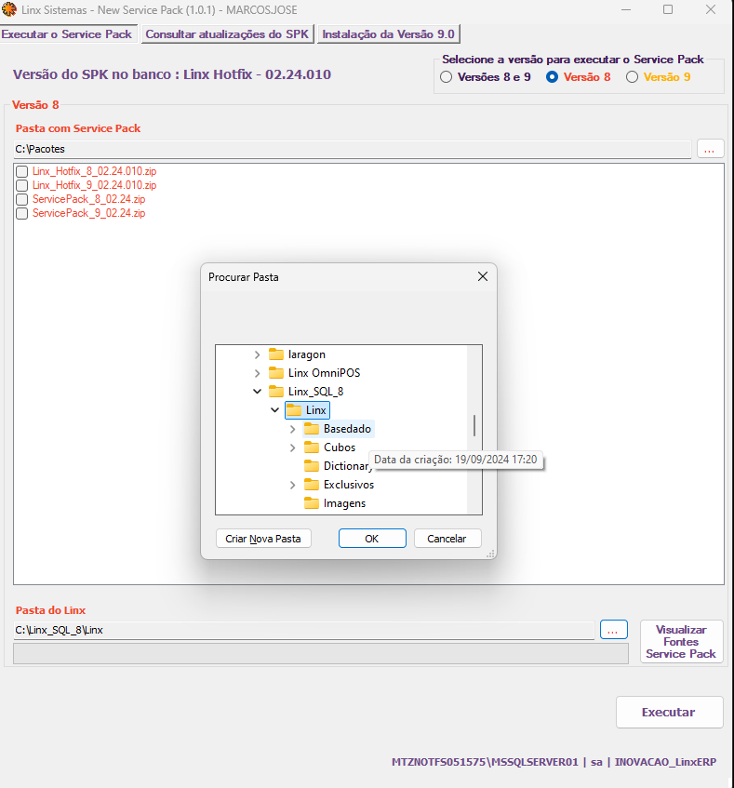Image resolution: width=734 pixels, height=788 pixels.
Task: Check Linx_Hotfix_8_02.24.010.zip checkbox
Action: point(21,171)
